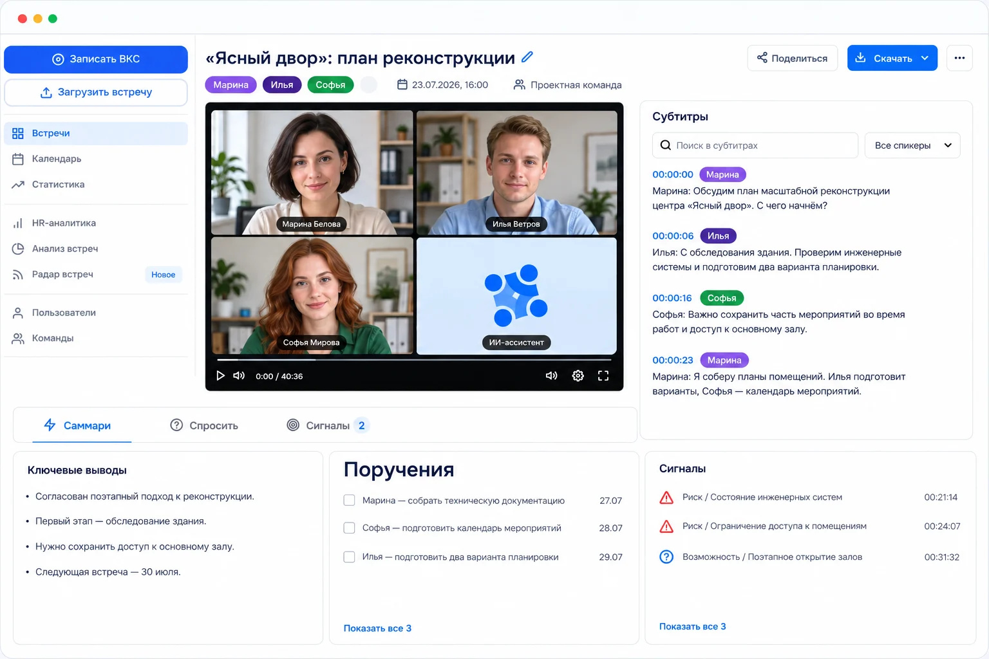Click the ИИ-ассистент video tile
989x659 pixels.
(516, 296)
